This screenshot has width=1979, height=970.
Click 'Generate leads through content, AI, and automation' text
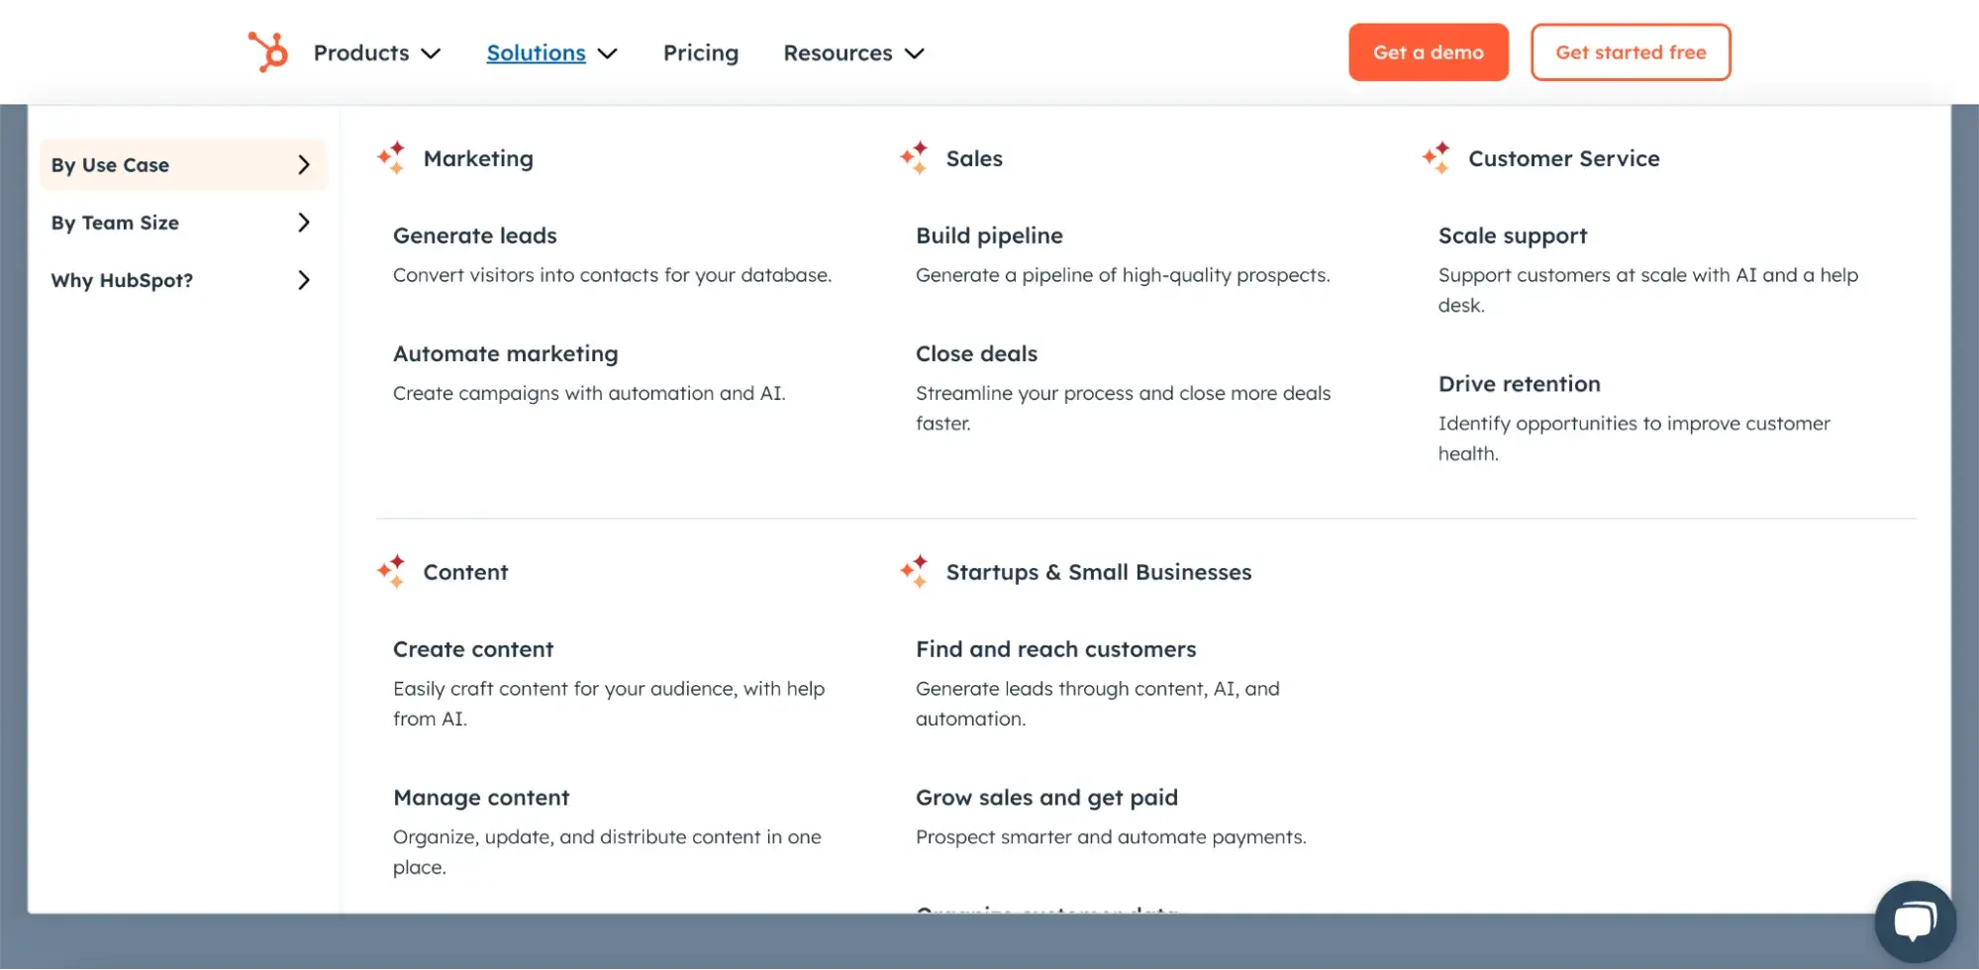tap(1098, 704)
